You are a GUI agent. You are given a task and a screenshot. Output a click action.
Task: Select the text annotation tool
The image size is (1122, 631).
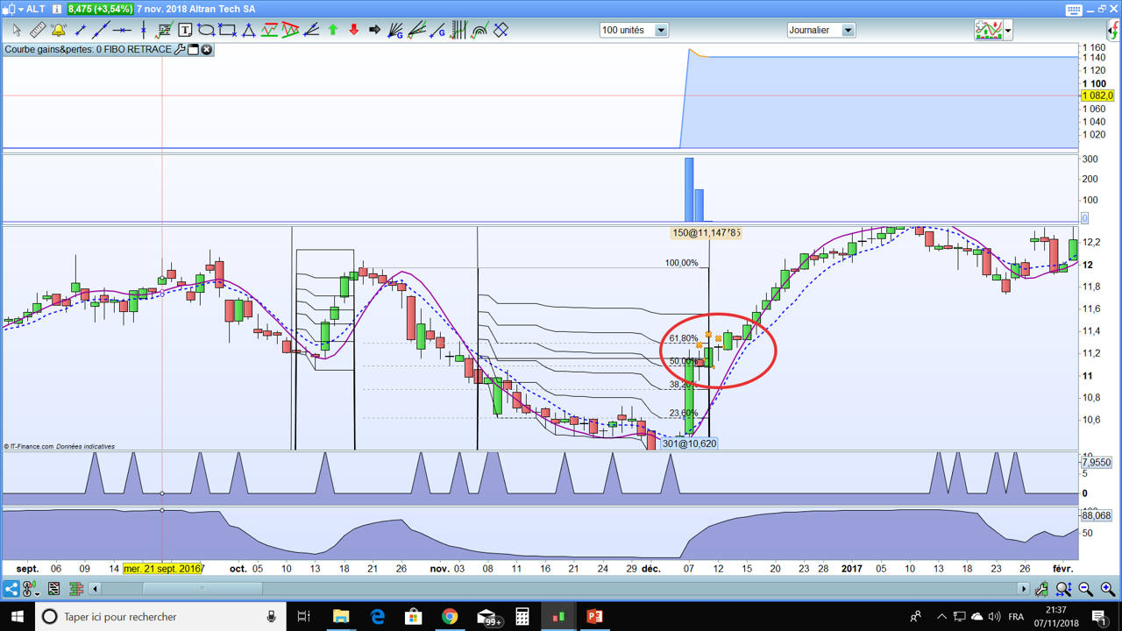[185, 30]
